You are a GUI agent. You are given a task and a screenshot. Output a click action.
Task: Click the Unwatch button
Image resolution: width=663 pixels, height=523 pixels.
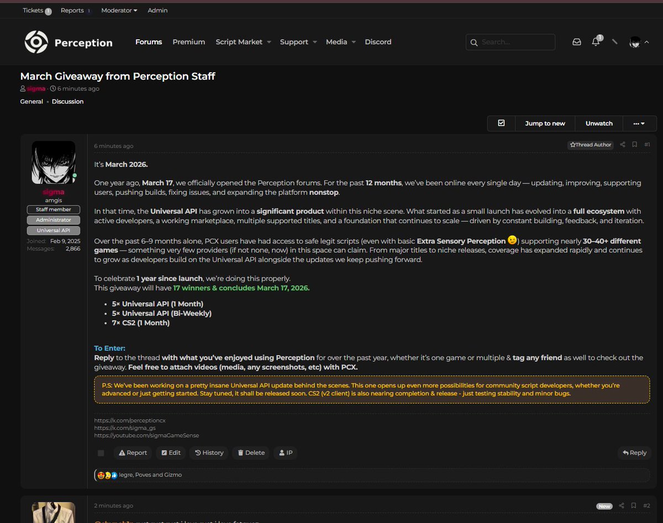click(x=599, y=123)
